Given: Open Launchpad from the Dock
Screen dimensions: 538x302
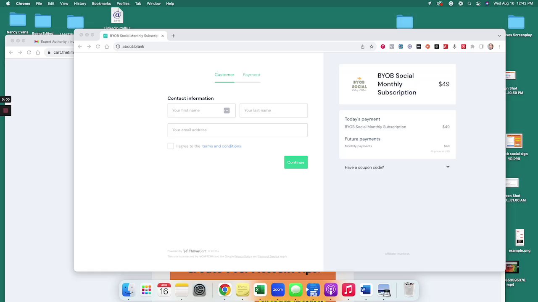Looking at the screenshot, I should tap(146, 290).
